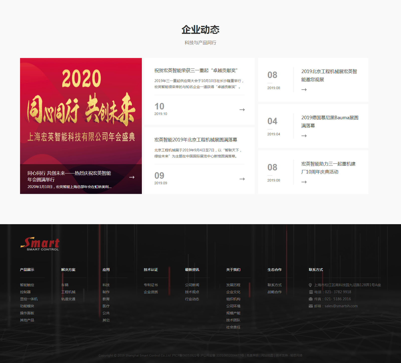Open the news 2019北京工程机械展宏英智能邀您观展
The height and width of the screenshot is (363, 401).
(329, 75)
